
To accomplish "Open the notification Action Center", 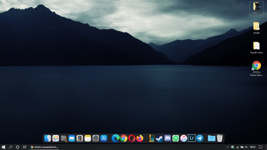I will pos(260,147).
